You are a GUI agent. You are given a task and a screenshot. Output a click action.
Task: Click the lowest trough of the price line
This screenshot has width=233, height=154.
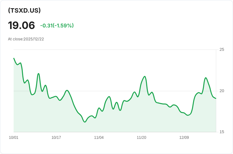85,122
